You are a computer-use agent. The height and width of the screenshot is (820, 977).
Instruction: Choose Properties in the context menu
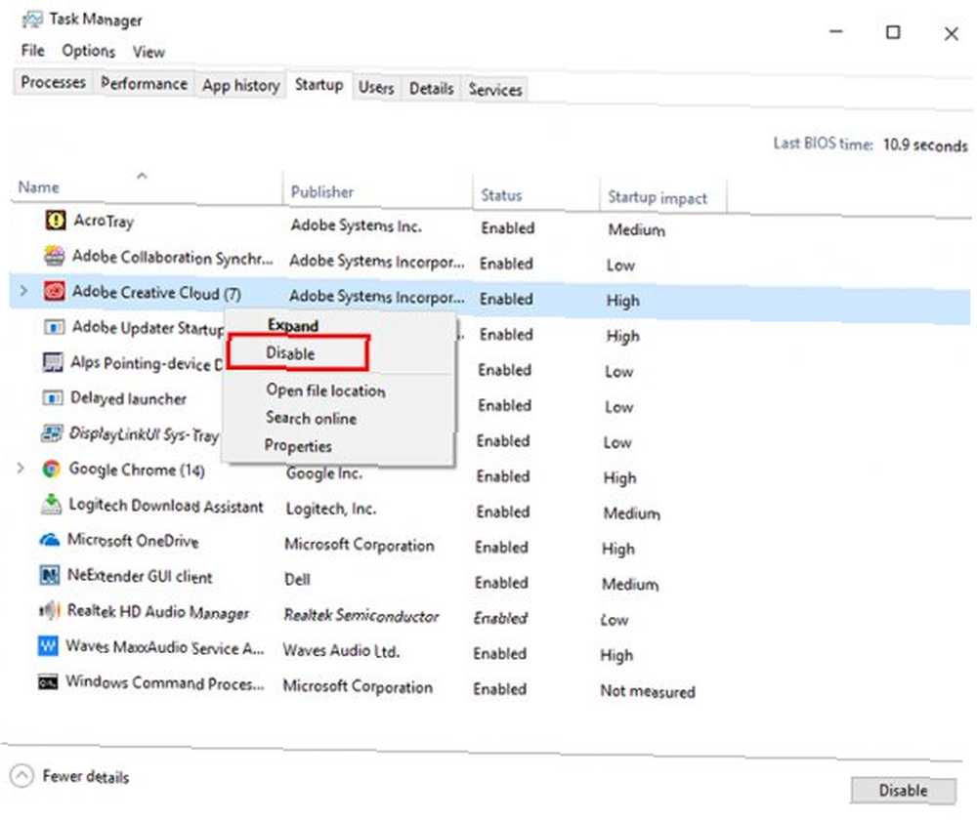point(298,446)
